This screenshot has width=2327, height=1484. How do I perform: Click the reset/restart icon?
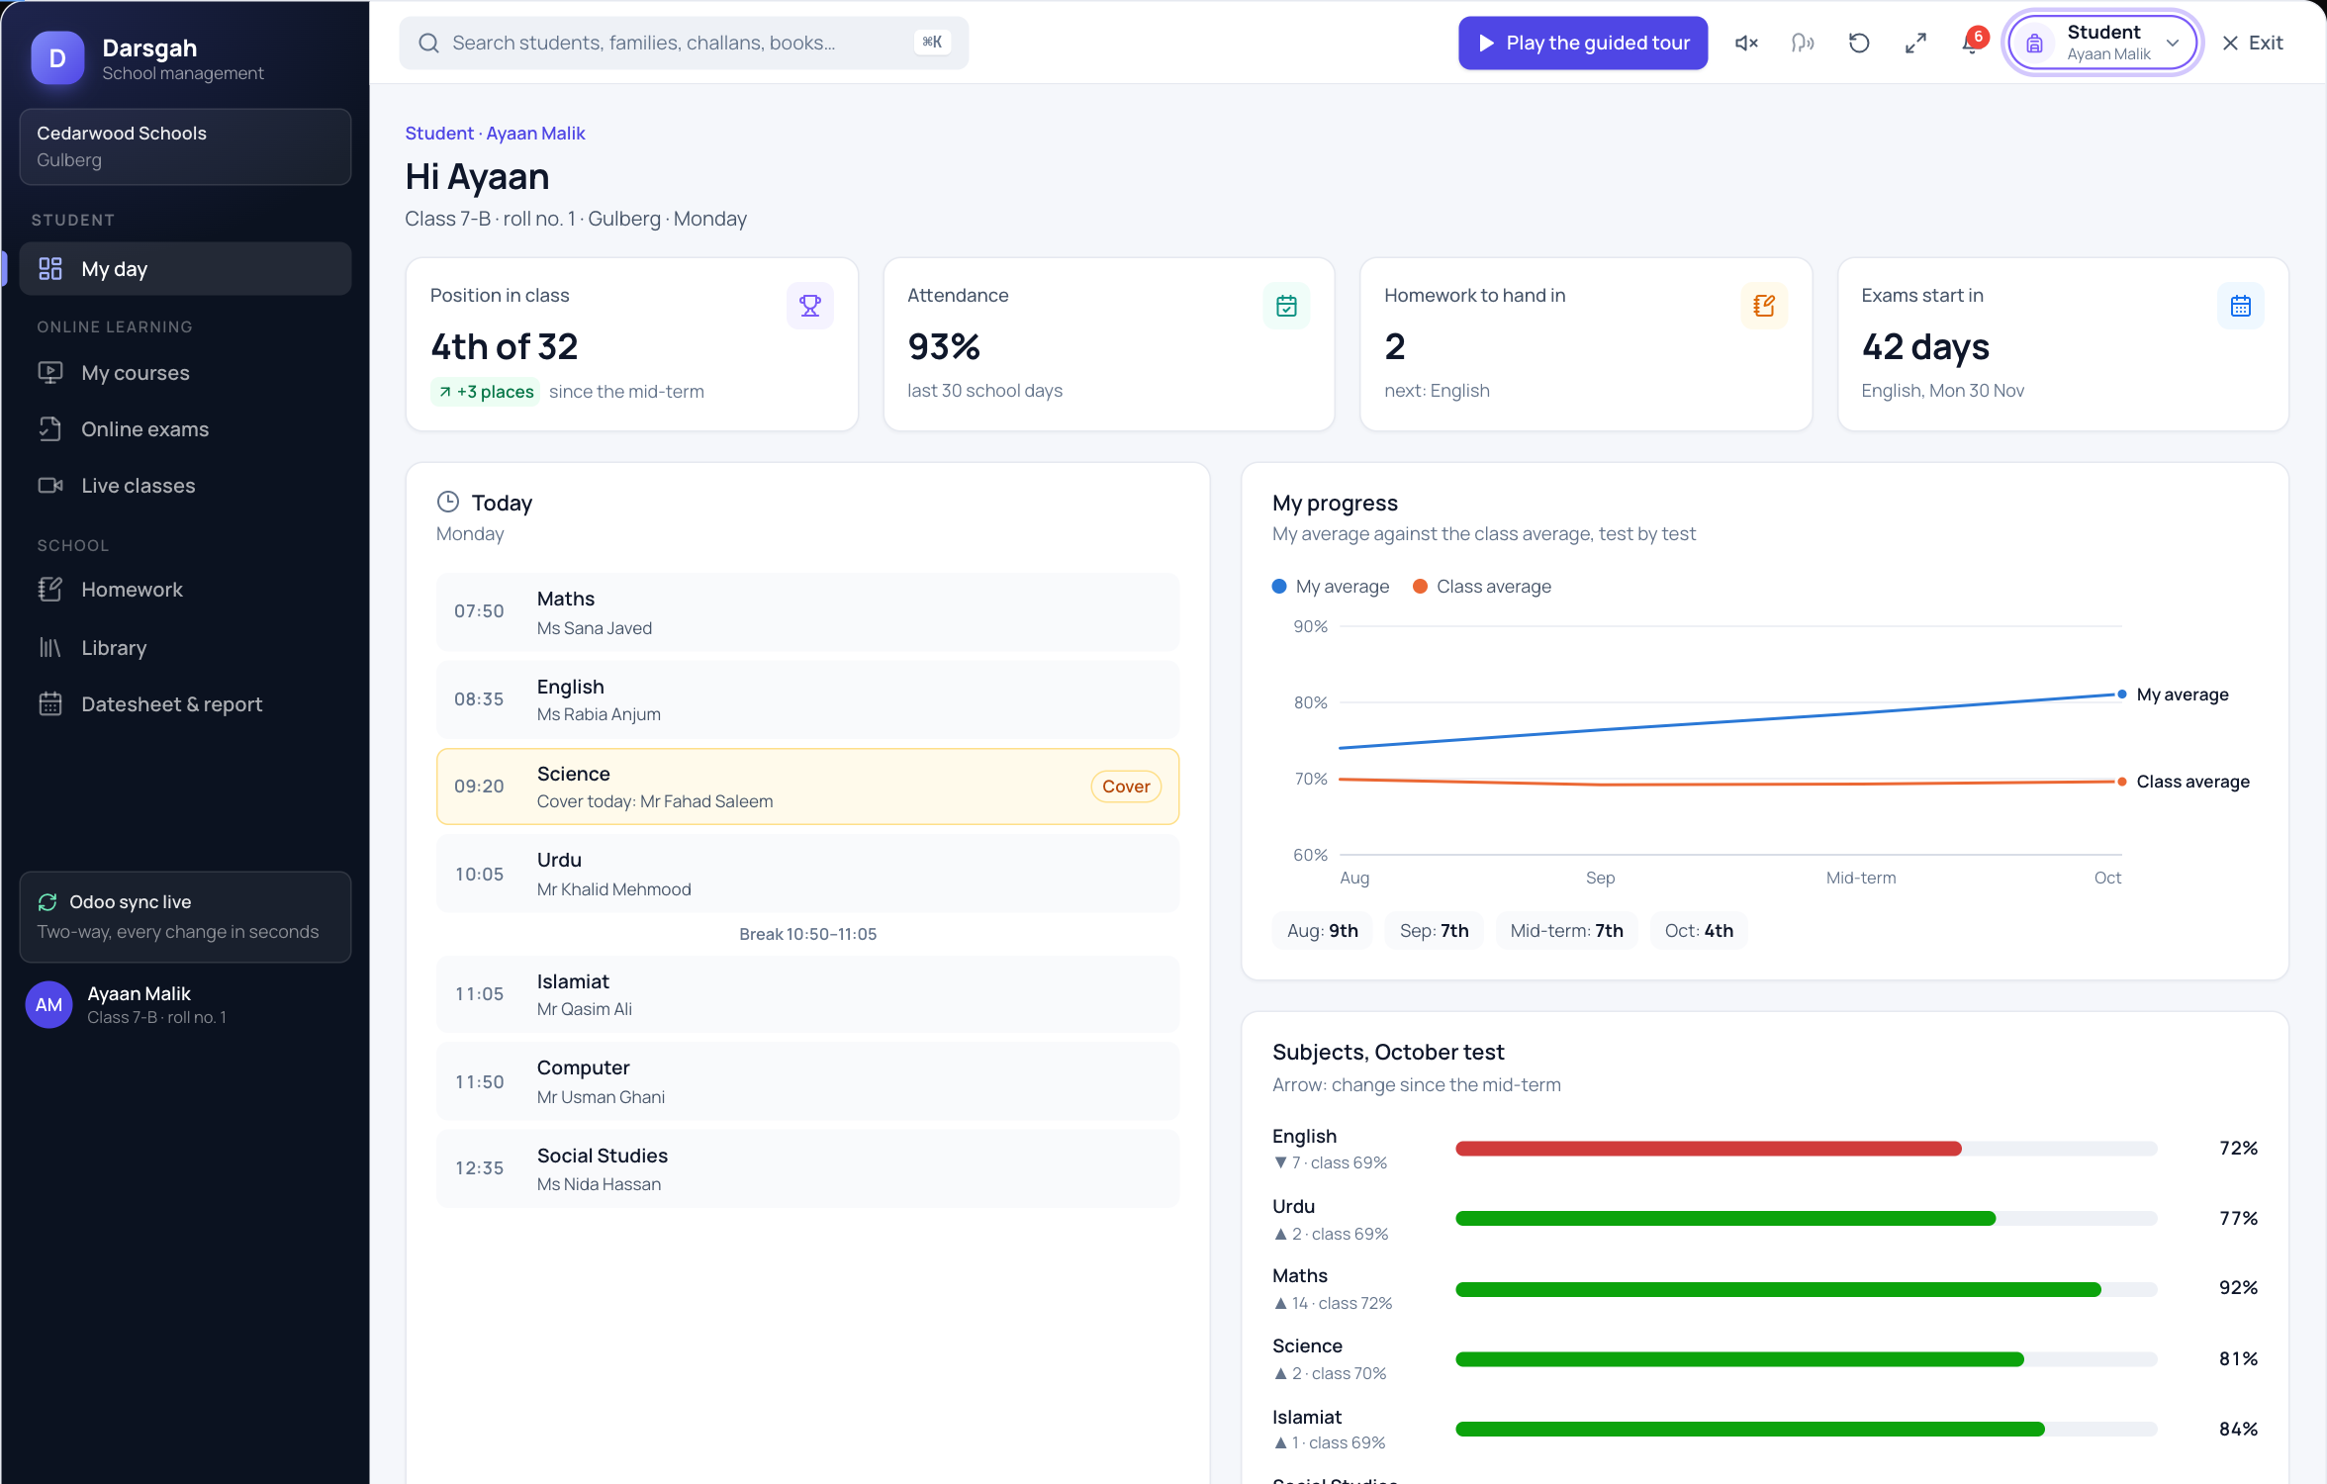click(x=1859, y=43)
